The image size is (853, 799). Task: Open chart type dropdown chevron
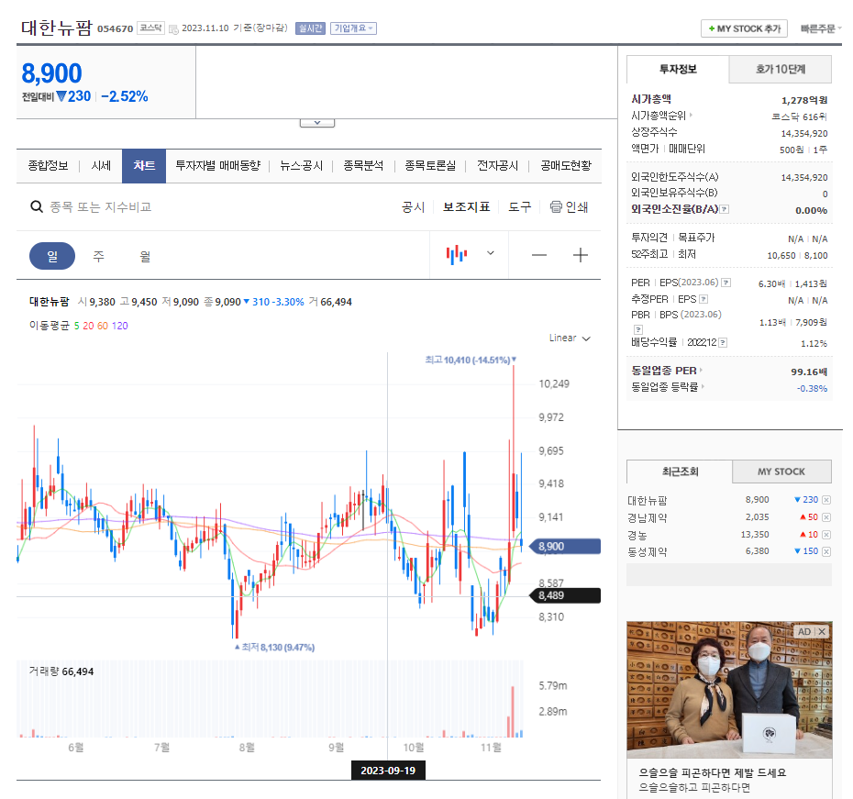pyautogui.click(x=490, y=253)
